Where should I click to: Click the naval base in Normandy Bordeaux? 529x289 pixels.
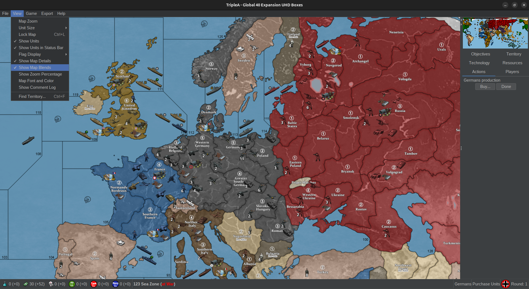[x=109, y=177]
